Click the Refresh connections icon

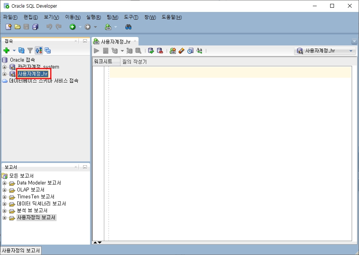21,50
